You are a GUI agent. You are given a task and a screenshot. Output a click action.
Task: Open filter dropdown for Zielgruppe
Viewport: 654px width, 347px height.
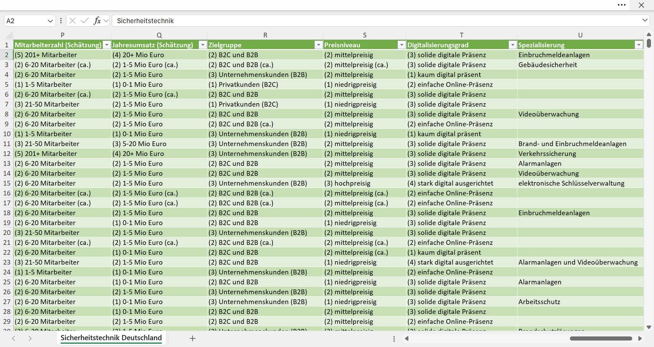click(x=319, y=45)
